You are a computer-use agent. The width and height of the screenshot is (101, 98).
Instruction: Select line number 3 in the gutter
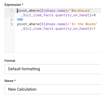(12, 24)
